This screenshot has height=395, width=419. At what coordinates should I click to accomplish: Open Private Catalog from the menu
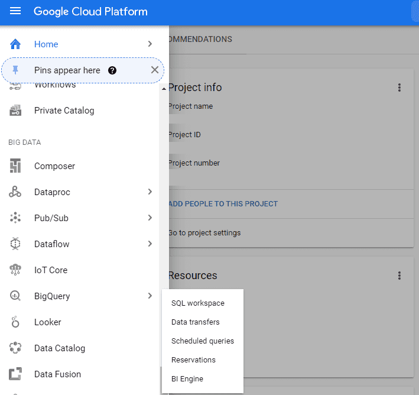[x=64, y=111]
